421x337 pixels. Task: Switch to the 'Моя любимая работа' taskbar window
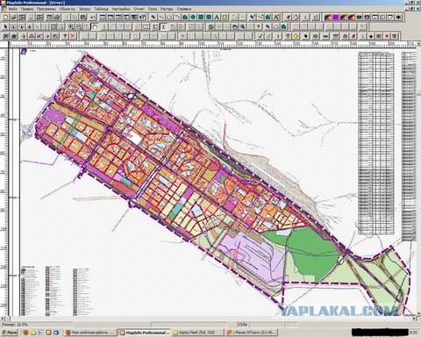coord(90,333)
